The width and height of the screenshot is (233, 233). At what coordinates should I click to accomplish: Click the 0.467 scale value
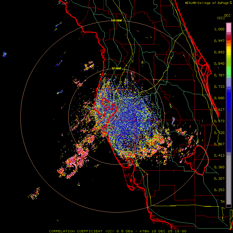pos(219,144)
